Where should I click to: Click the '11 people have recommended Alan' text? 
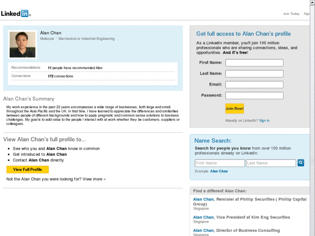(75, 68)
